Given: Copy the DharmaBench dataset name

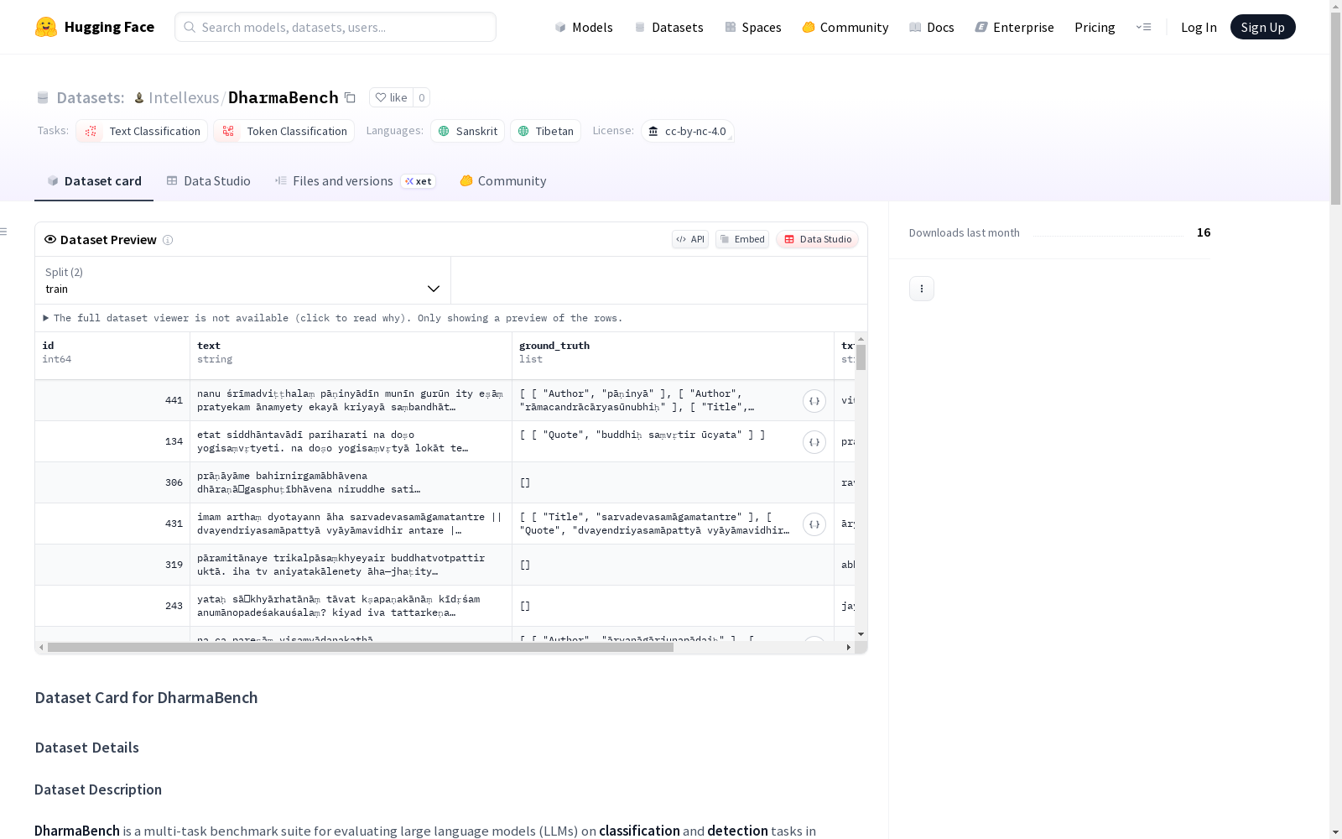Looking at the screenshot, I should 351,97.
